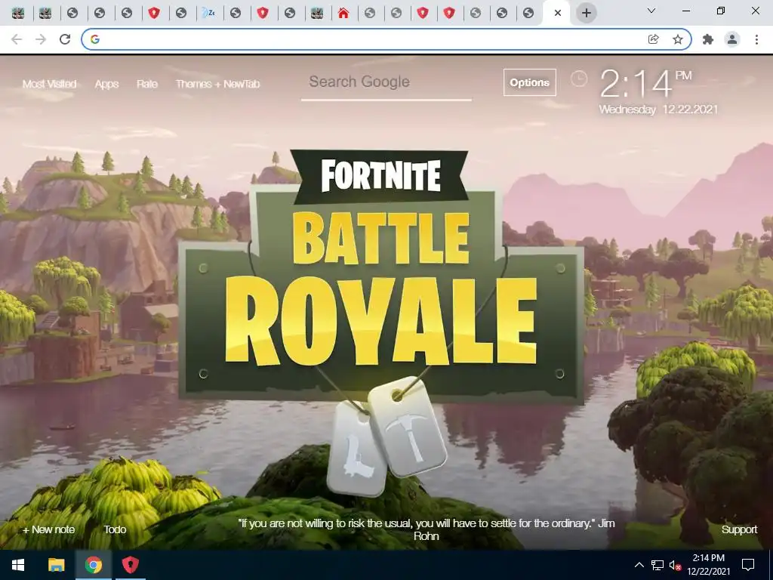Open network status tray icon
Image resolution: width=773 pixels, height=580 pixels.
click(x=658, y=565)
